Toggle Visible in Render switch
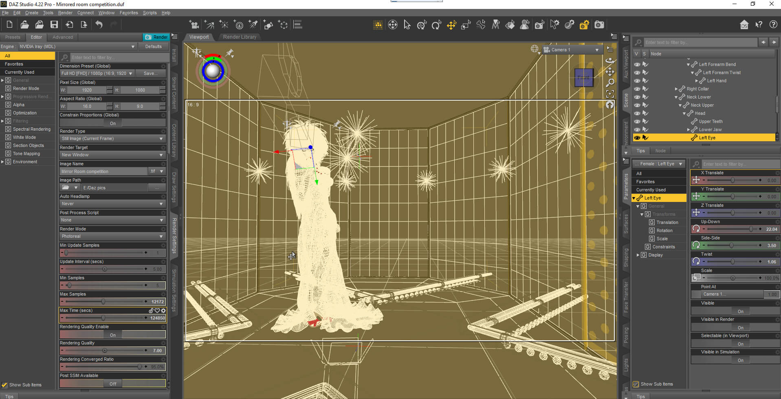The image size is (781, 399). [x=740, y=327]
